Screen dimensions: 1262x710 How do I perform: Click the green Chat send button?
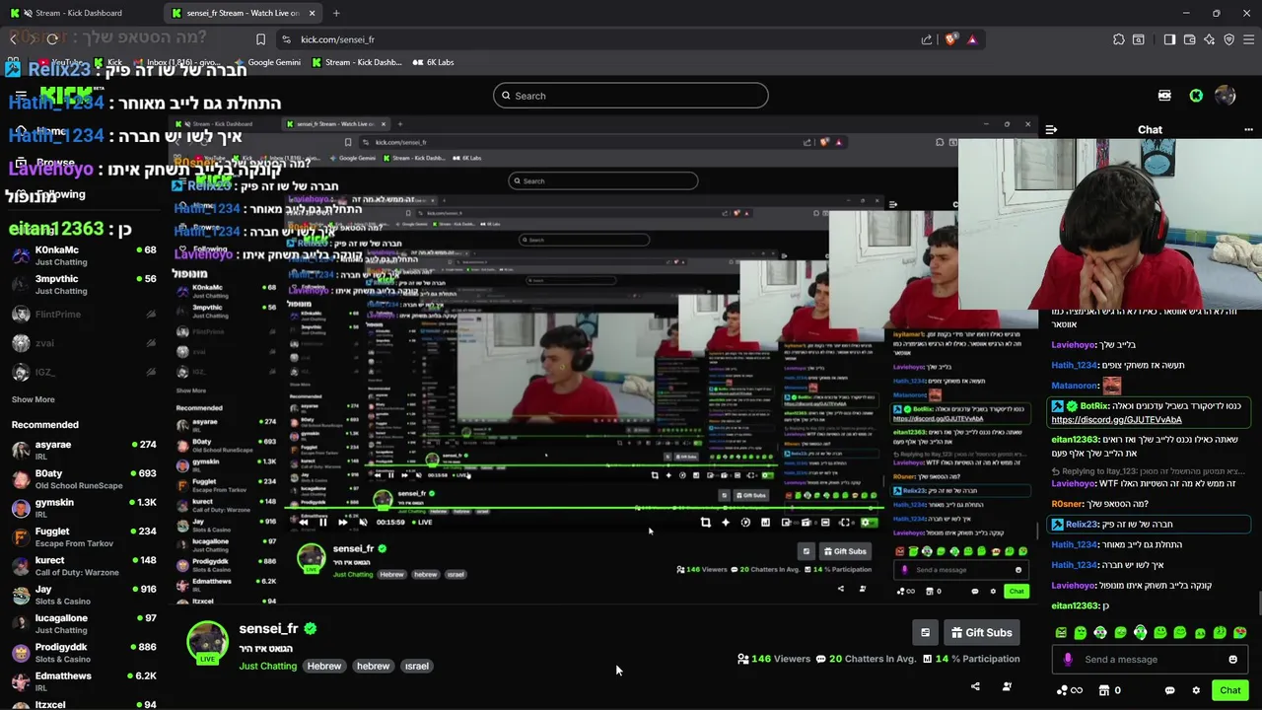point(1229,690)
